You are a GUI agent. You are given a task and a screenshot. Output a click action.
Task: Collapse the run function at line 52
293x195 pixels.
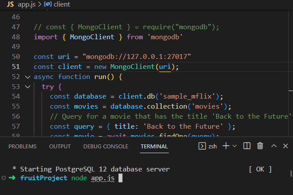(28, 77)
